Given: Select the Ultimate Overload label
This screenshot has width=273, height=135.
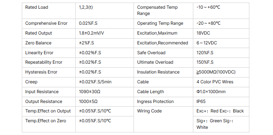Looking at the screenshot, I should coord(155,62).
